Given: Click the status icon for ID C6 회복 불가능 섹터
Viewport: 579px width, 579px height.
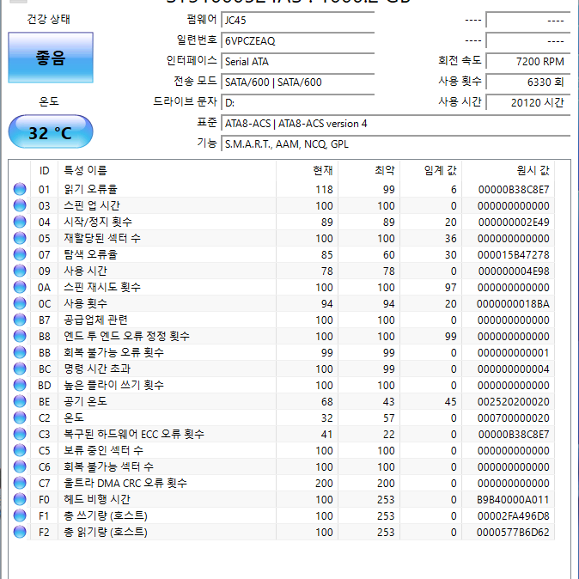Looking at the screenshot, I should (x=20, y=466).
